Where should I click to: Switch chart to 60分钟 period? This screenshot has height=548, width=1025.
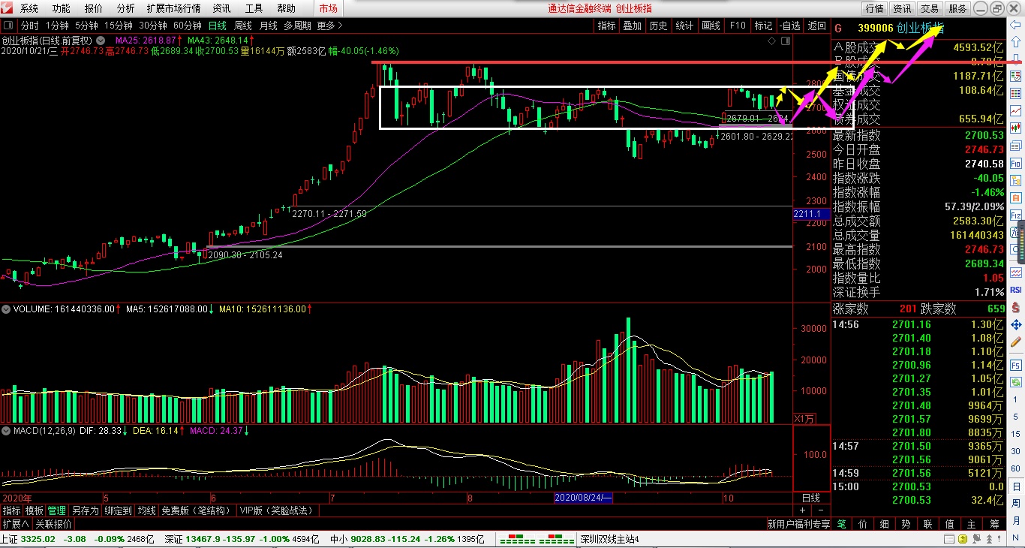point(187,26)
